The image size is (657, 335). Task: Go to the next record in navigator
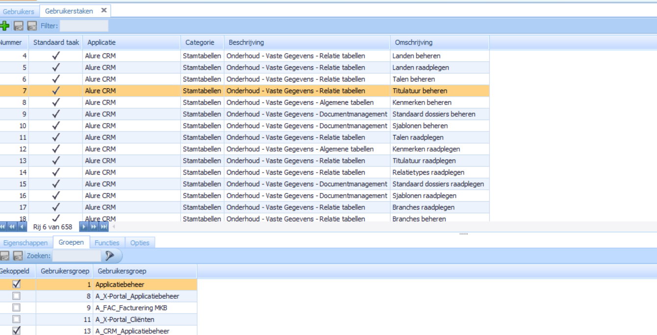pos(84,227)
